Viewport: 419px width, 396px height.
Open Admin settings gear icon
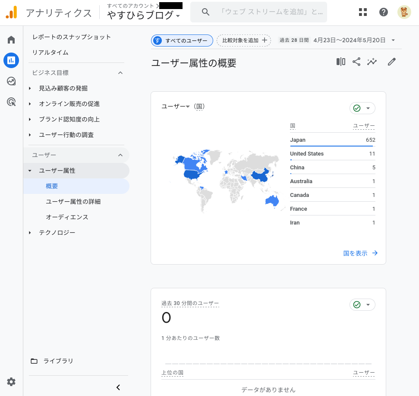click(11, 382)
